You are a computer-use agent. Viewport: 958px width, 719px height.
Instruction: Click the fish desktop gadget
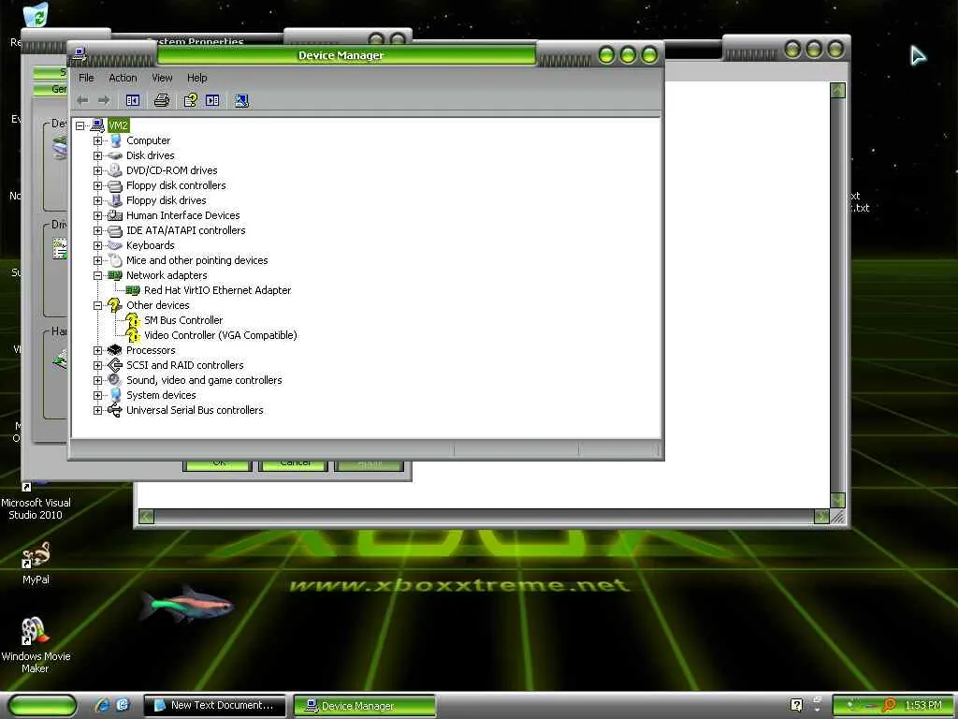[x=186, y=605]
